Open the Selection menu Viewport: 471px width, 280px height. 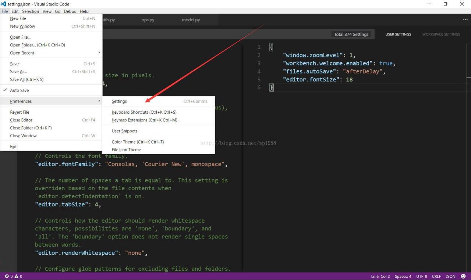(31, 11)
